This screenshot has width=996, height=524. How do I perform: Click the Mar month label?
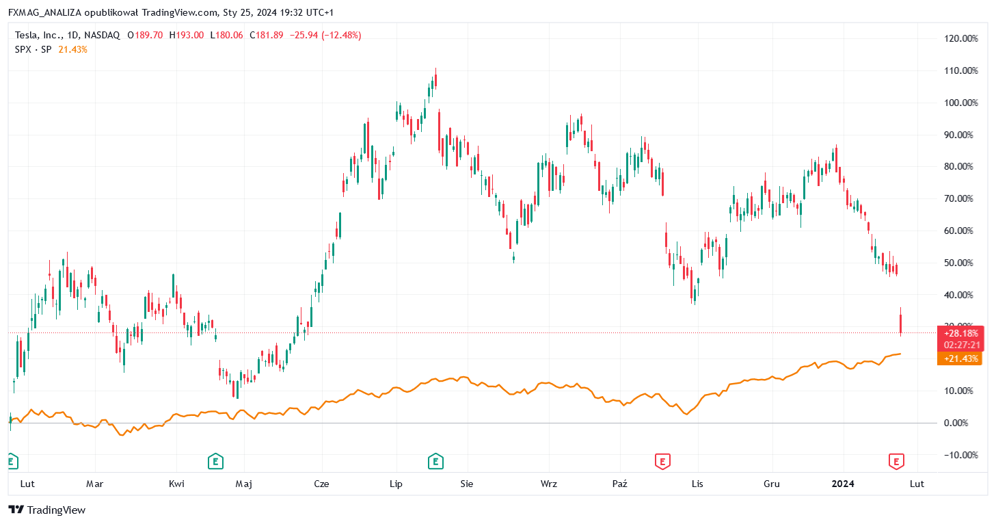pyautogui.click(x=94, y=484)
